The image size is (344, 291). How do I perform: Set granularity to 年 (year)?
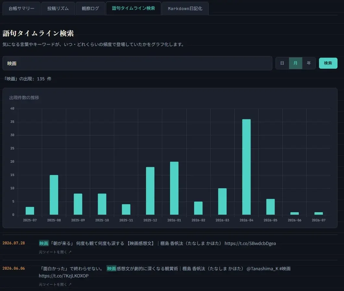(309, 63)
